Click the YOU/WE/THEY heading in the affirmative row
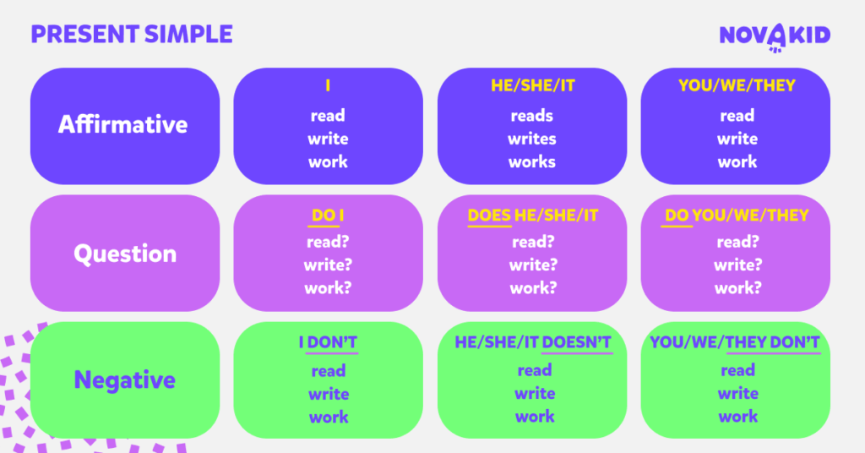Image resolution: width=865 pixels, height=453 pixels. click(737, 85)
